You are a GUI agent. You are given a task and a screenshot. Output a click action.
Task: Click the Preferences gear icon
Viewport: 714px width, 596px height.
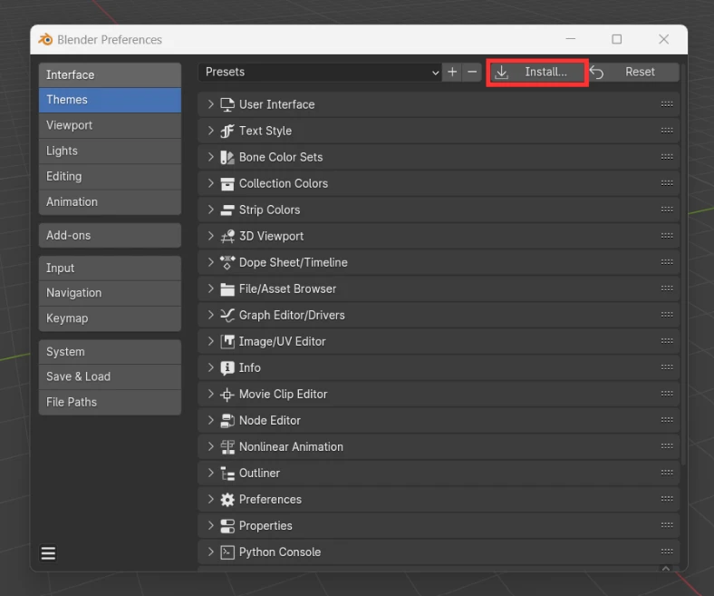point(227,500)
